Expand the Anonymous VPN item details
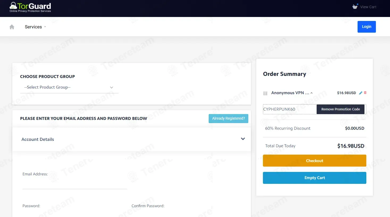 coord(312,93)
